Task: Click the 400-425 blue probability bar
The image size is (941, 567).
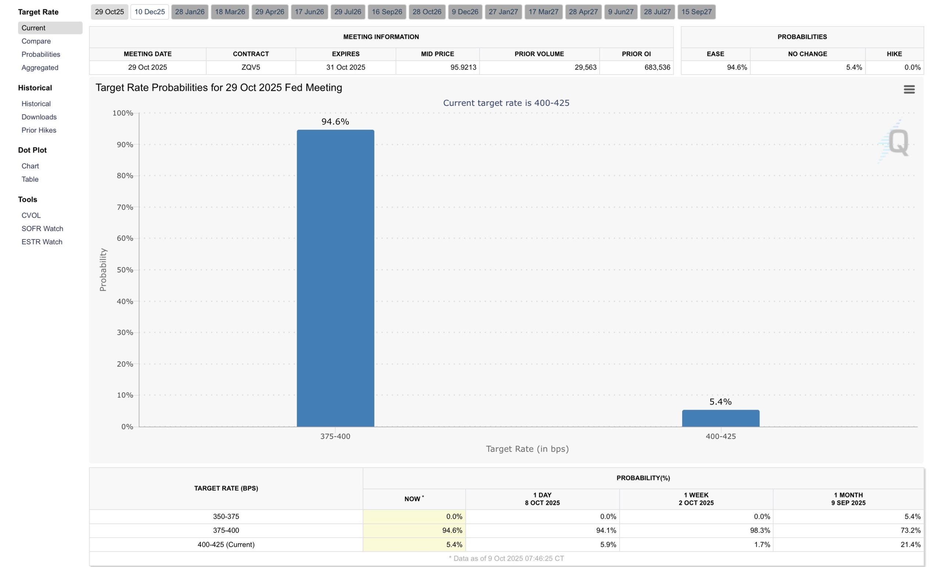Action: (x=720, y=418)
